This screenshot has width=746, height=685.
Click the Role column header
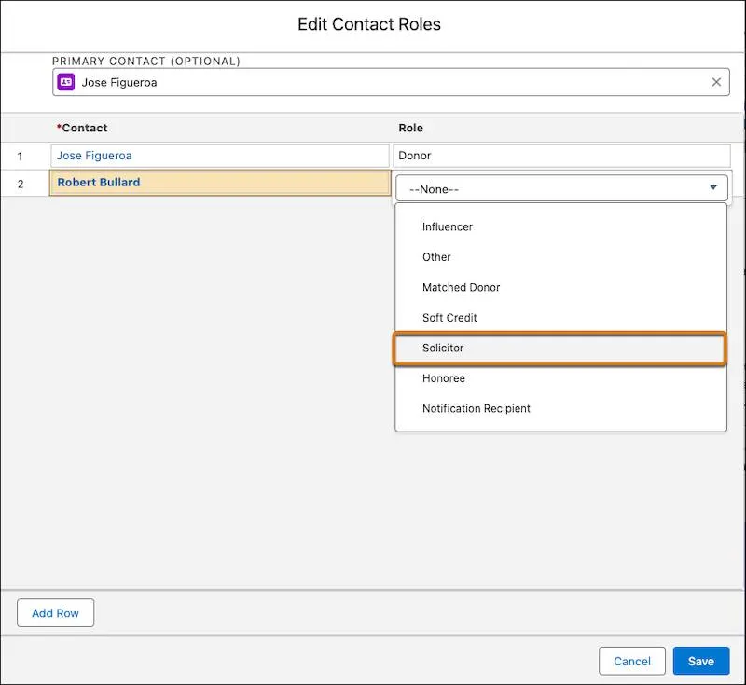pyautogui.click(x=410, y=128)
